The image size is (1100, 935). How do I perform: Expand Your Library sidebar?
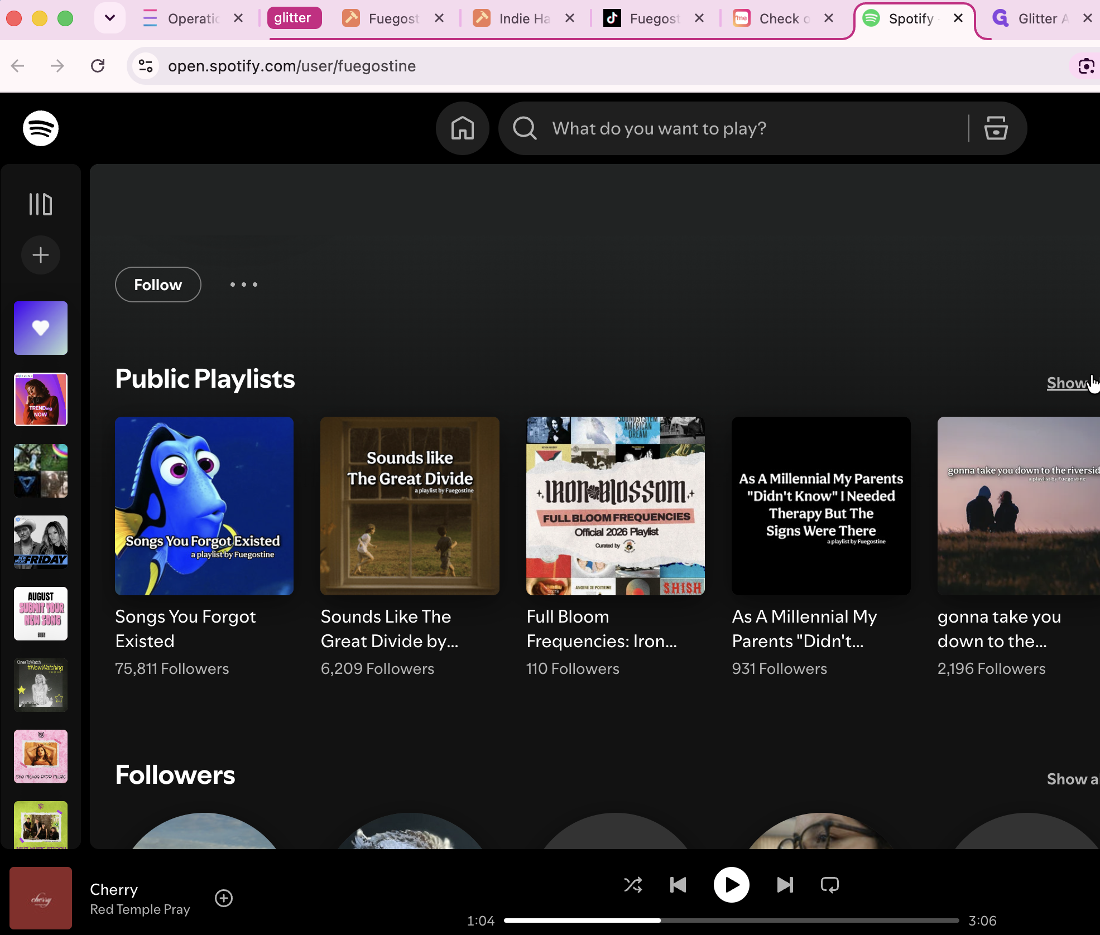[41, 204]
